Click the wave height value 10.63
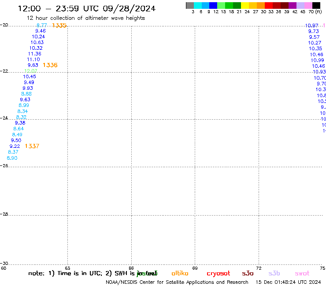Viewport: 326px width, 286px height. coord(37,42)
